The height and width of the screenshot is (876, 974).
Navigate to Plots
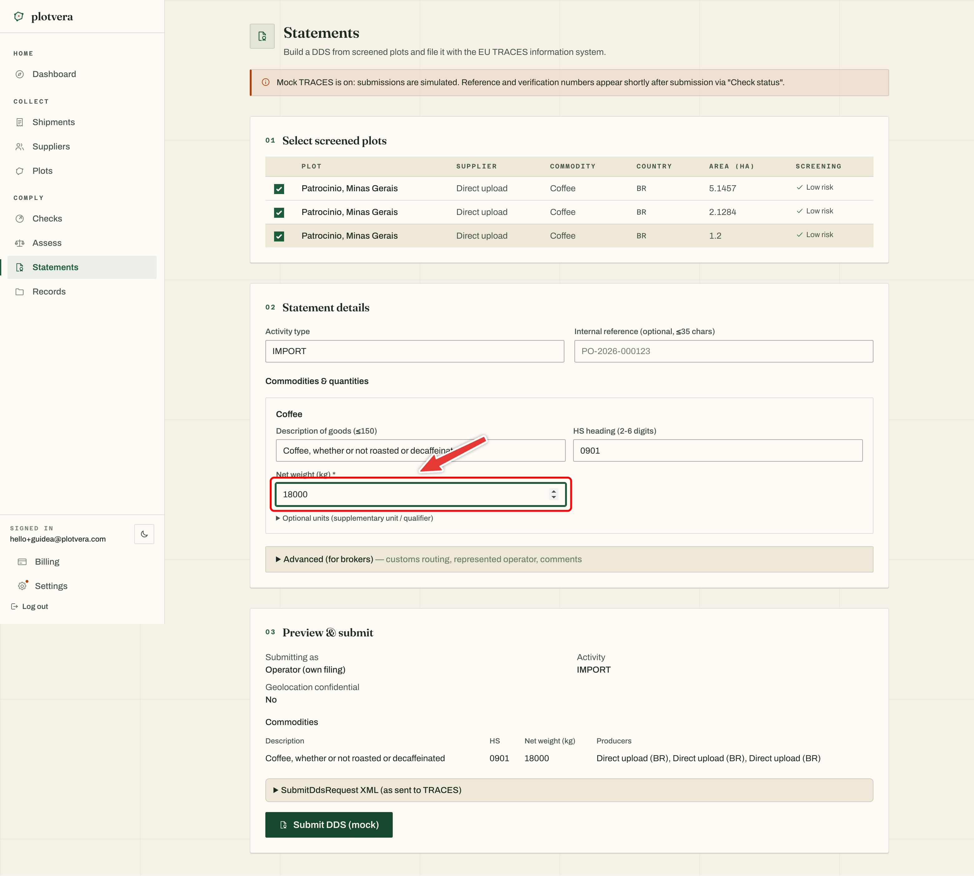point(82,171)
